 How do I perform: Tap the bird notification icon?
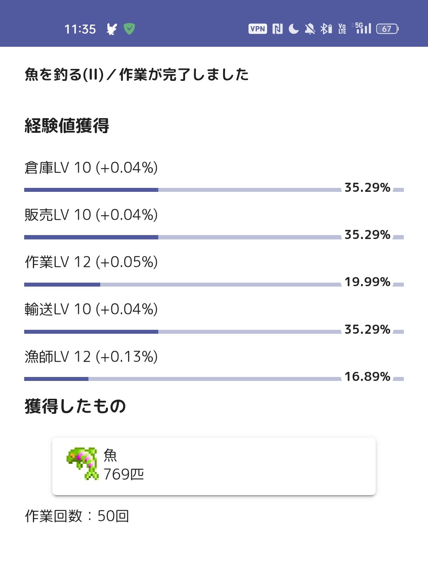[112, 29]
